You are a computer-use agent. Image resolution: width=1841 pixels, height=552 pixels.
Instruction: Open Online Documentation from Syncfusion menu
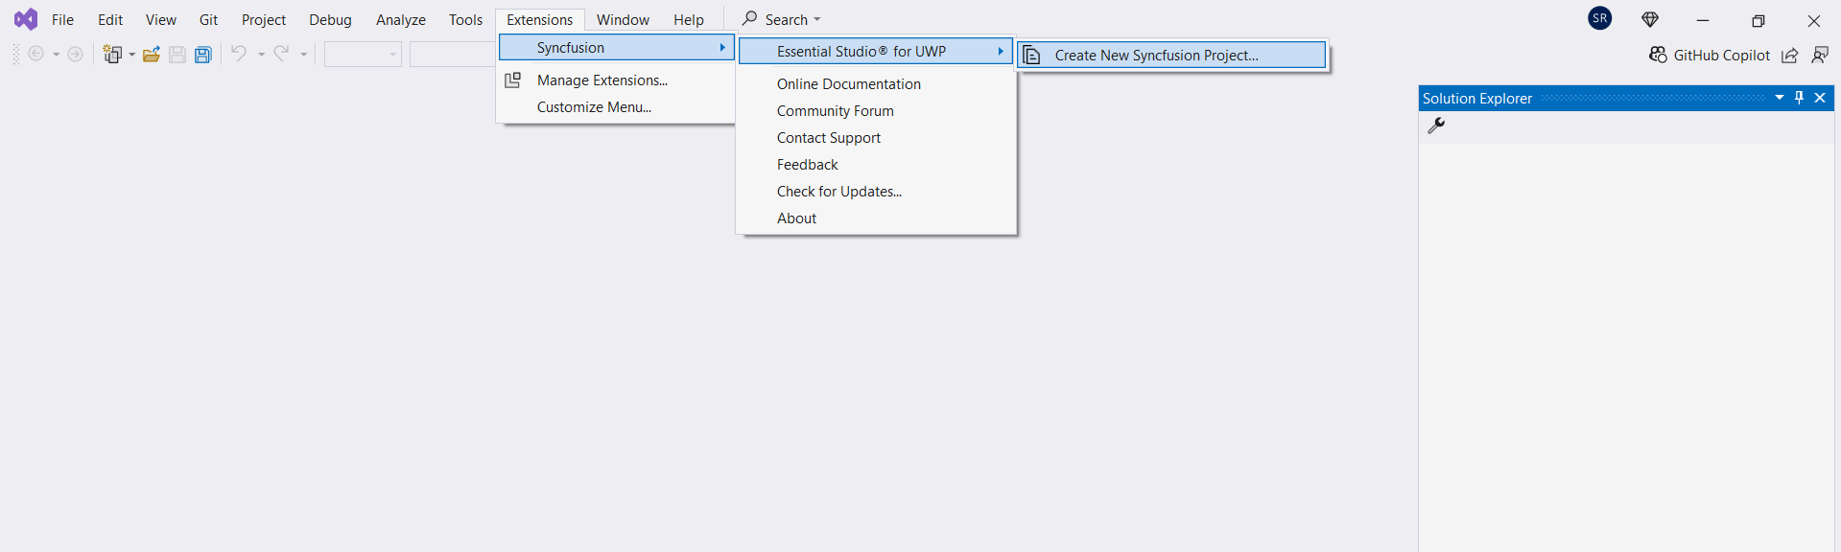876,84
